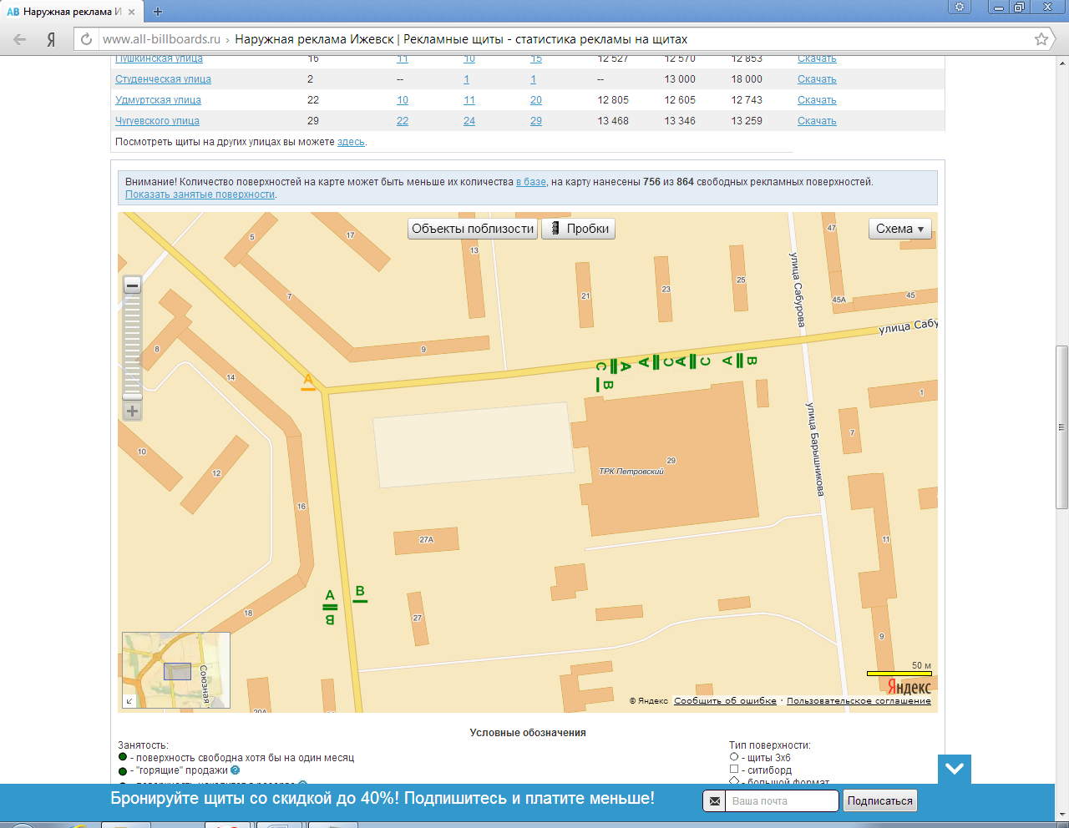Open help icon next to "горящие" продажи
This screenshot has height=828, width=1069.
pyautogui.click(x=236, y=770)
